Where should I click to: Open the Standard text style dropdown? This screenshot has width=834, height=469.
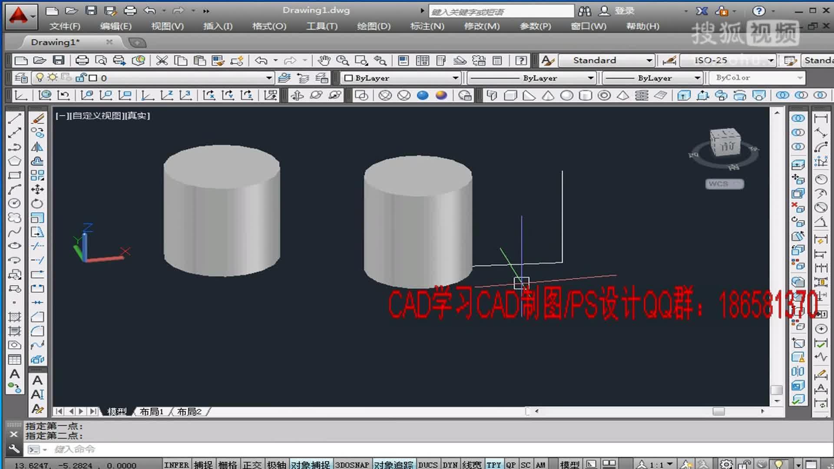[x=649, y=60]
